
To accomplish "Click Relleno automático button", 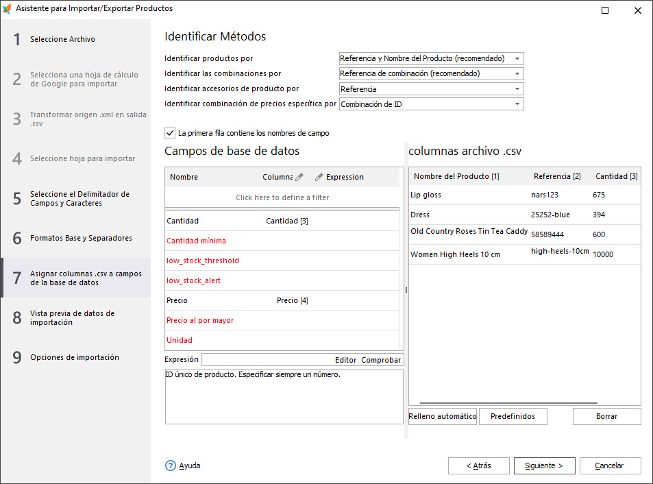I will click(x=442, y=417).
